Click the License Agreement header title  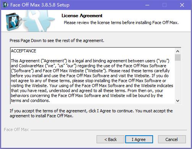(82, 16)
